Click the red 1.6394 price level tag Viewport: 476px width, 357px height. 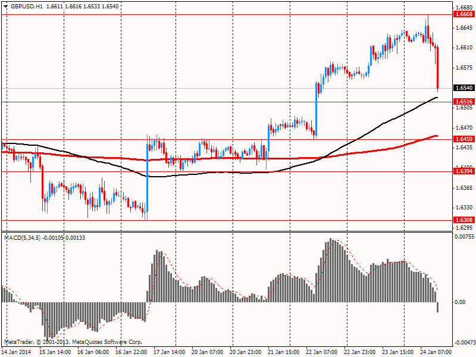click(464, 171)
